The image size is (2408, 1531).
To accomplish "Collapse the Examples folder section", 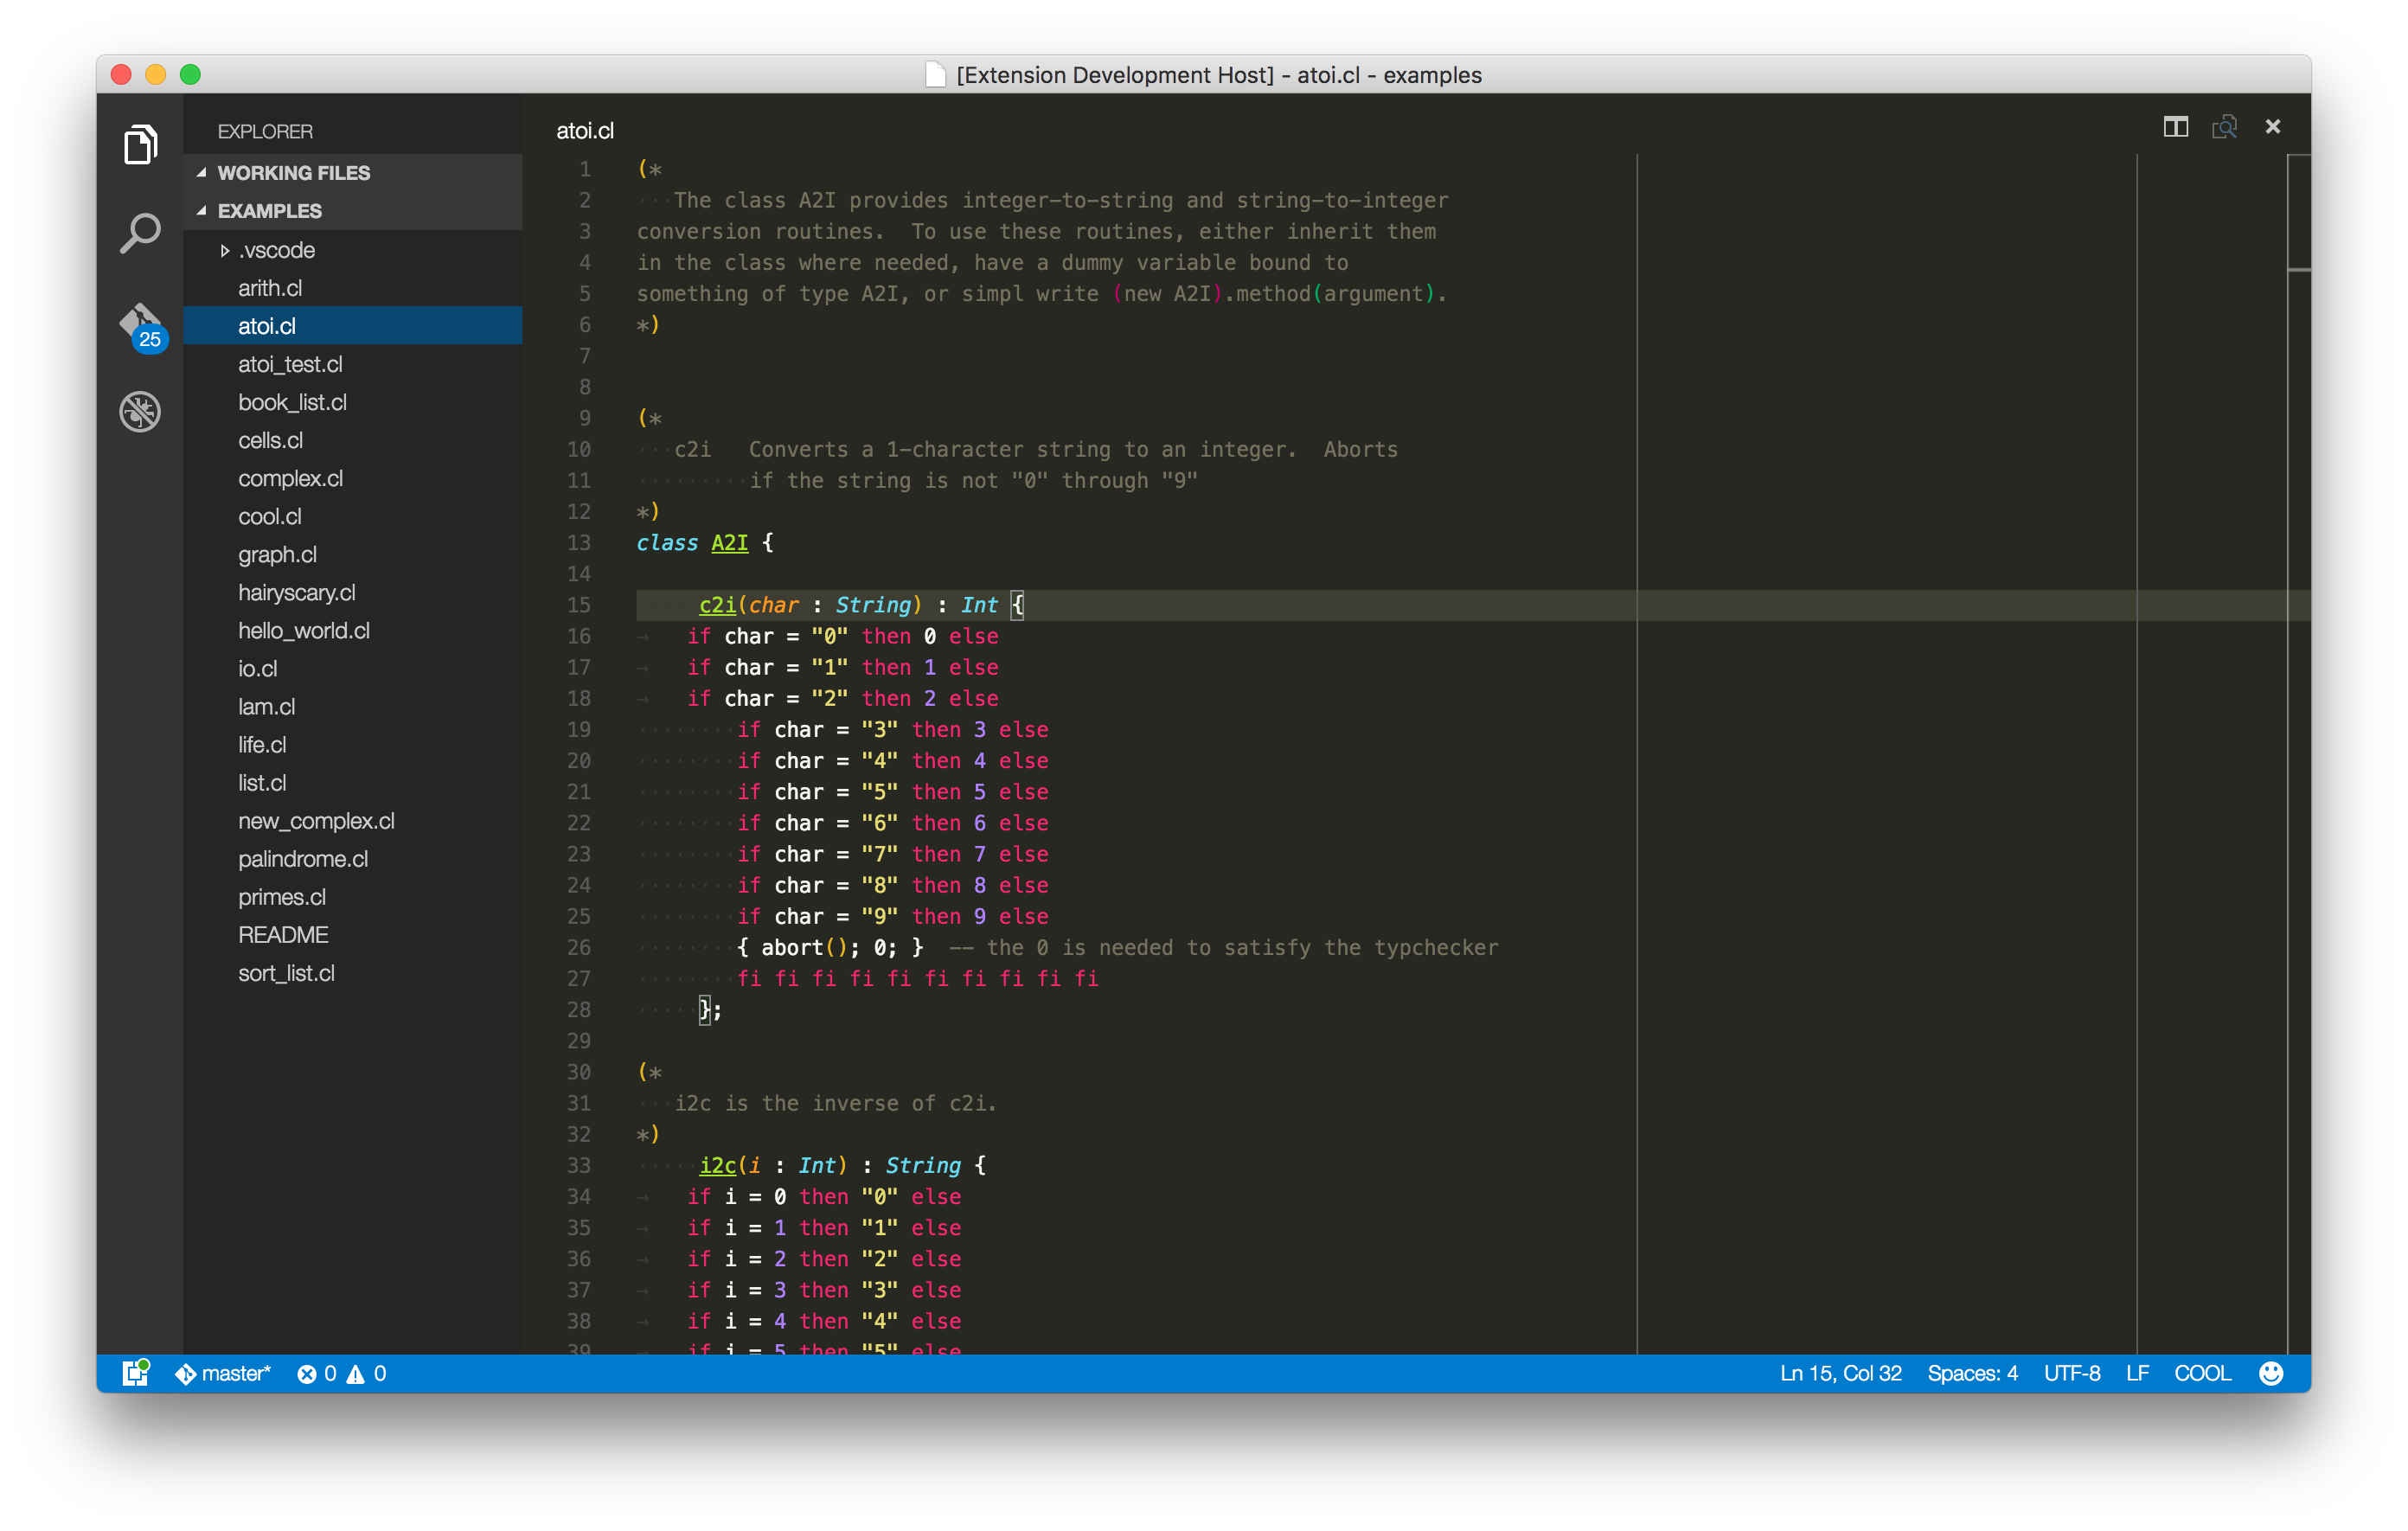I will click(x=269, y=211).
